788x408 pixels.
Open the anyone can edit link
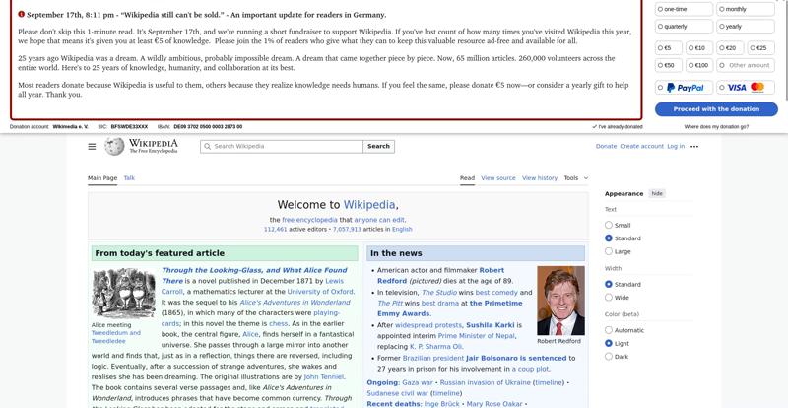point(379,220)
